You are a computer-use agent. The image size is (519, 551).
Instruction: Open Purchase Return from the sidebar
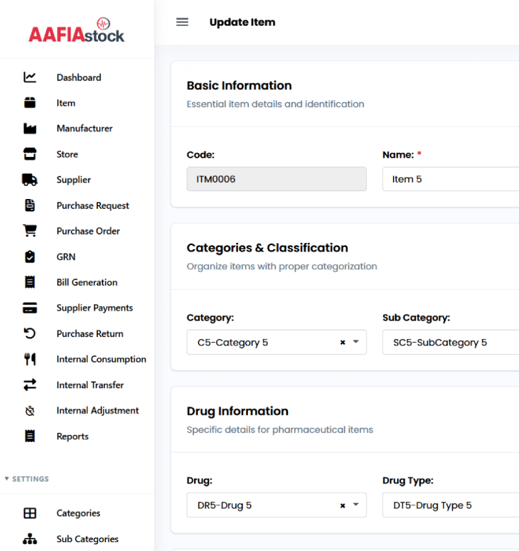(90, 334)
